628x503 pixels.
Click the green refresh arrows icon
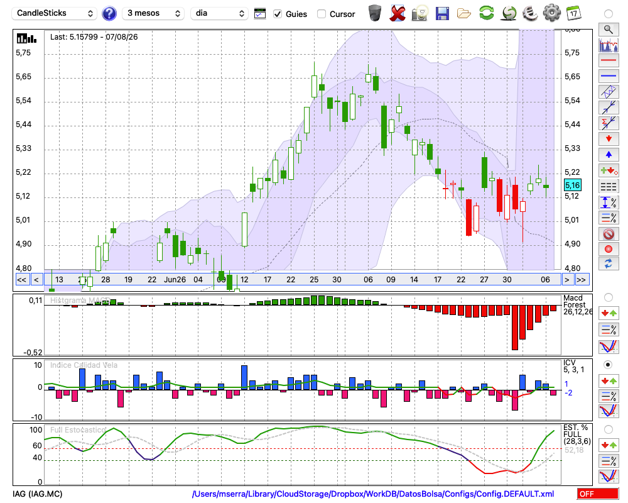486,13
